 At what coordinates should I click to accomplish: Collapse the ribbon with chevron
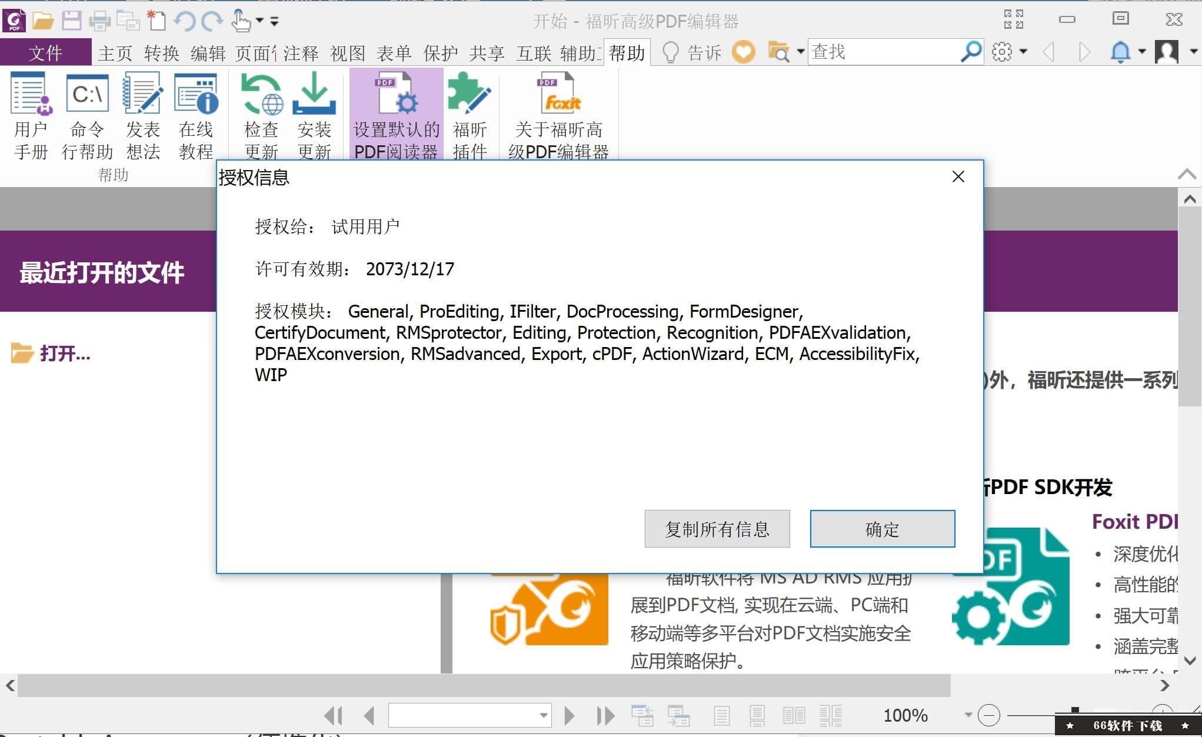1187,174
